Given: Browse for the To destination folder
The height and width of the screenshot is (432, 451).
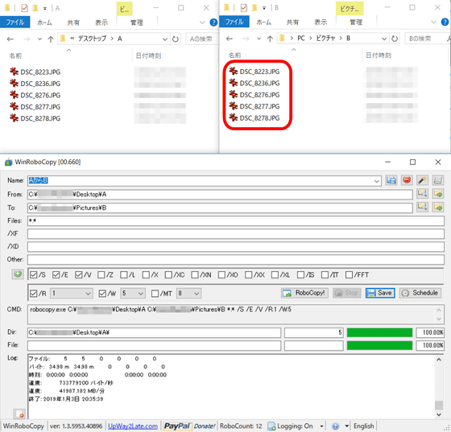Looking at the screenshot, I should 422,207.
